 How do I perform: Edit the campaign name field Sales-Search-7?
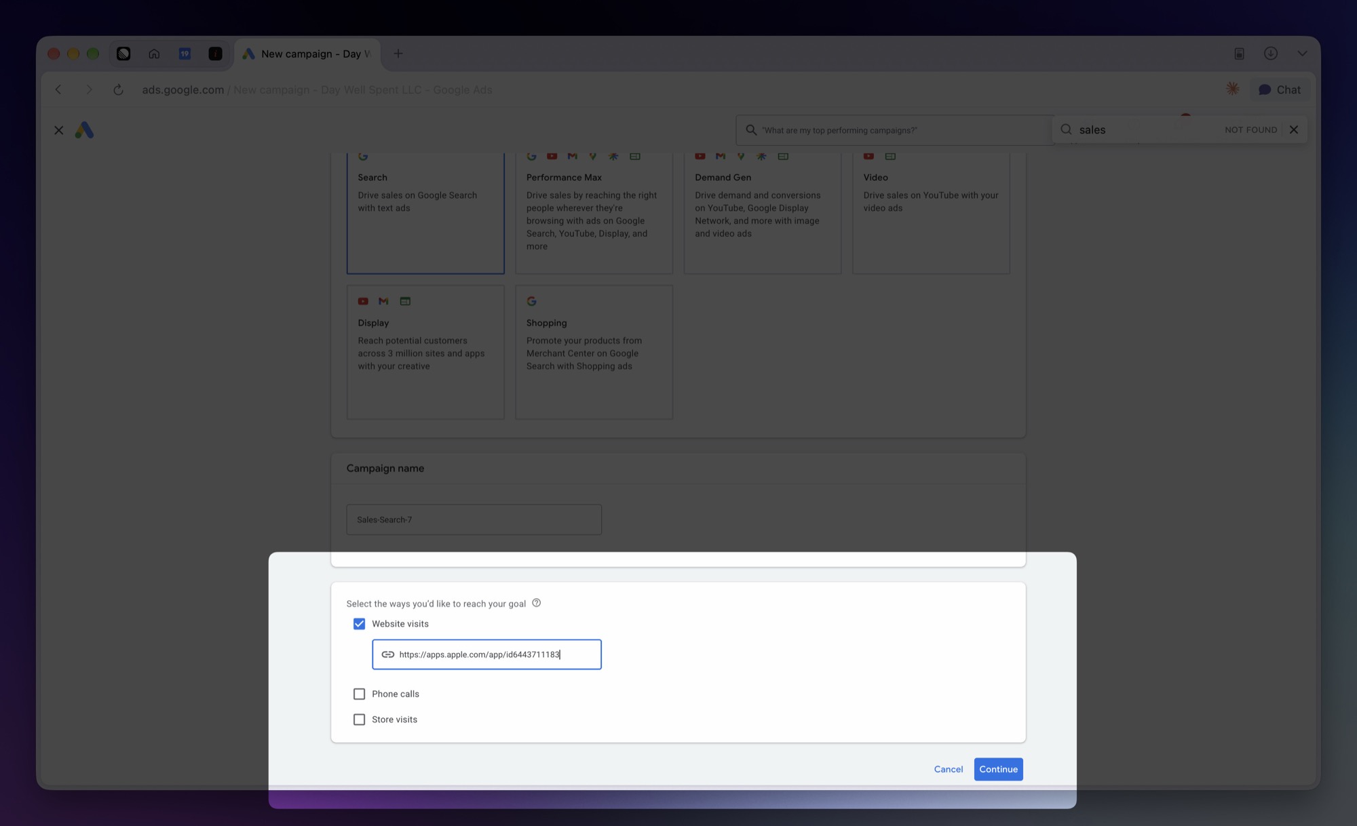(474, 519)
